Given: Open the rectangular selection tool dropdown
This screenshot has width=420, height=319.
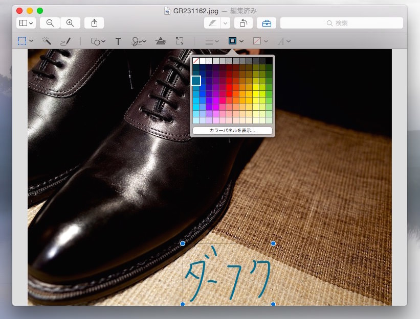Looking at the screenshot, I should (26, 41).
